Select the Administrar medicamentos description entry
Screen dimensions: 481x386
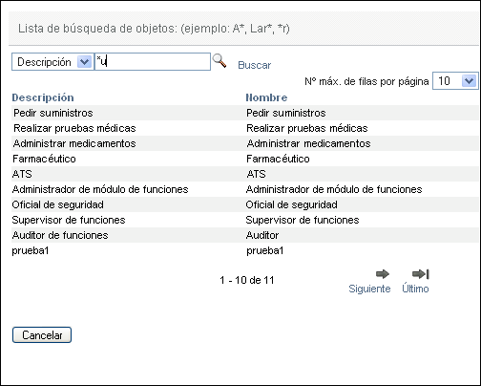click(x=74, y=143)
